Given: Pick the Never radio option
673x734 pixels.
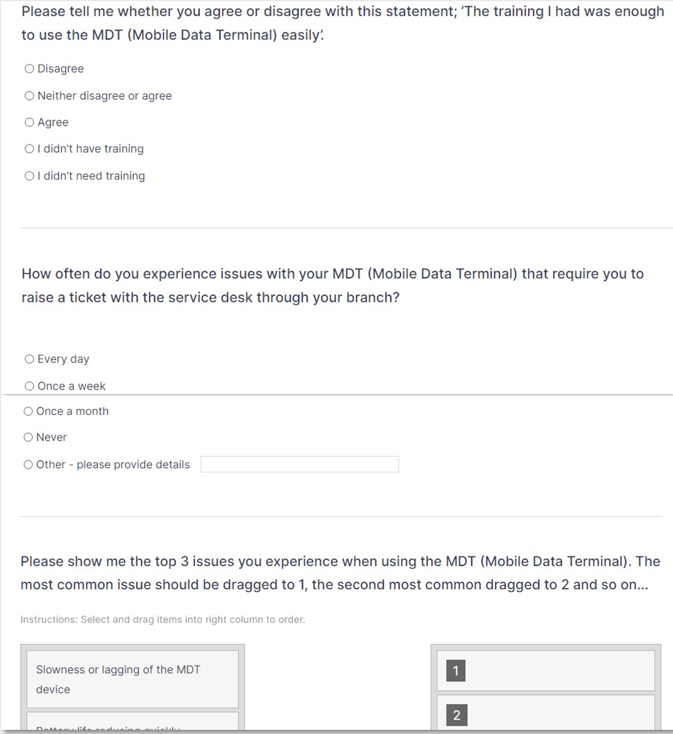Looking at the screenshot, I should (28, 438).
